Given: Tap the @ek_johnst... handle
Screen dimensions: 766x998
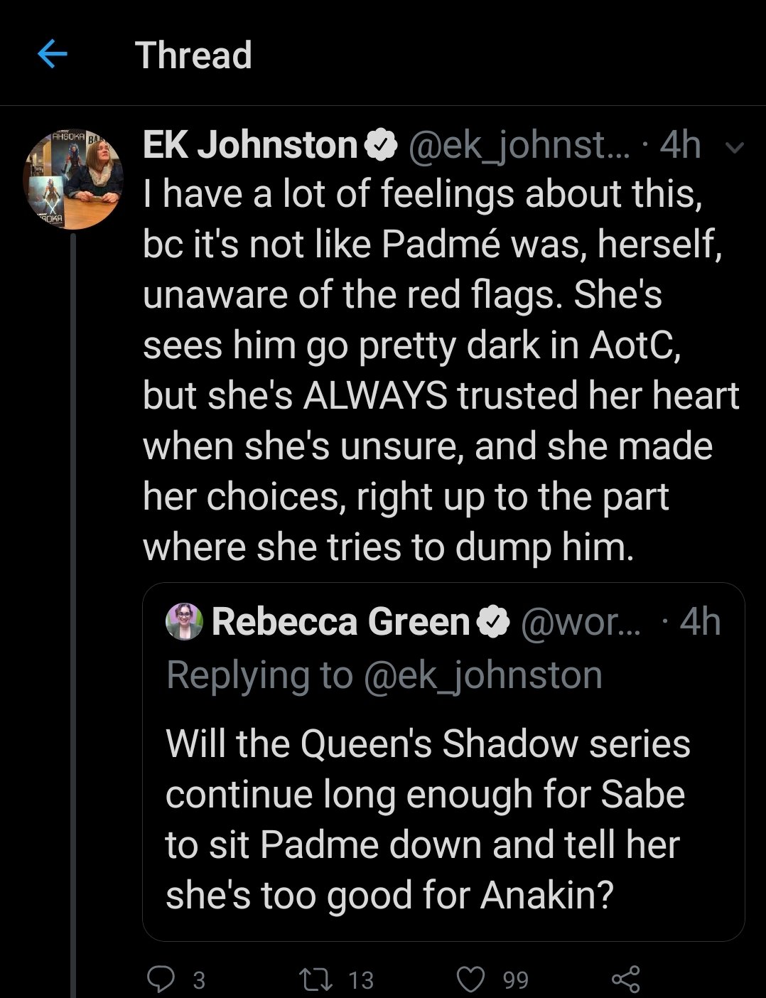Looking at the screenshot, I should point(519,146).
